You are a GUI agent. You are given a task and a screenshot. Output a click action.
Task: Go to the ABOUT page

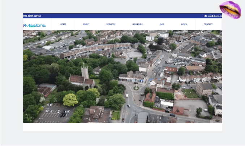(x=86, y=24)
